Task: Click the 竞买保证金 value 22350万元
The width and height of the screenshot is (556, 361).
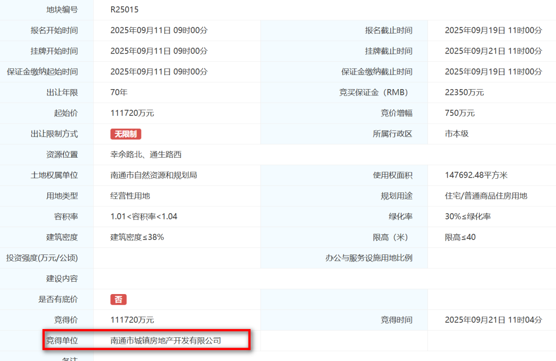Action: click(464, 92)
